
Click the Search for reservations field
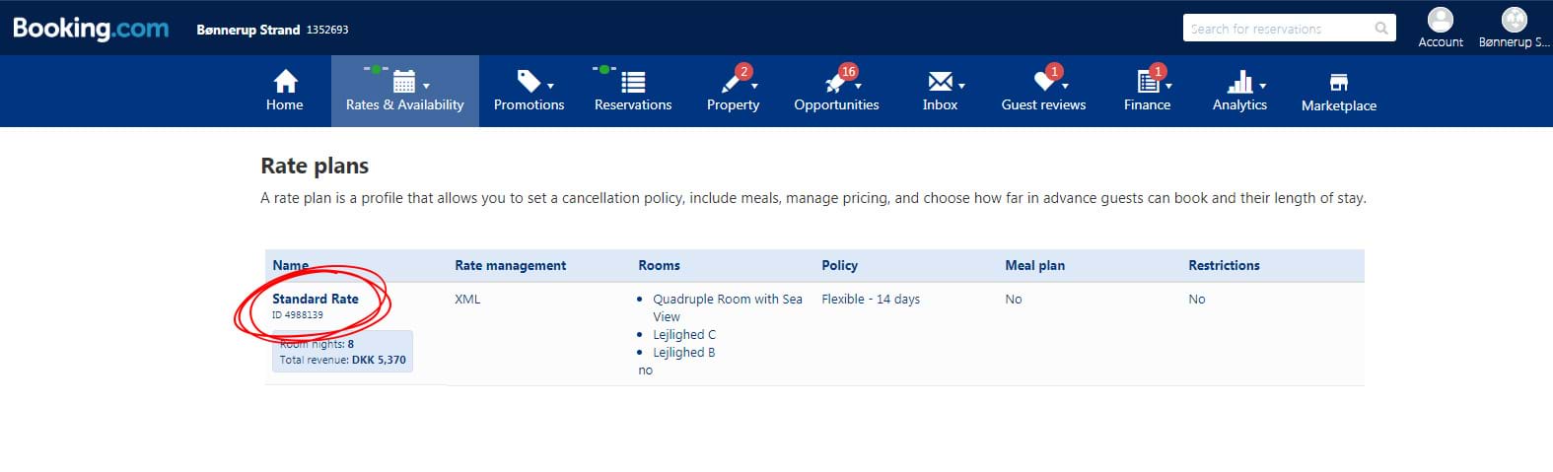coord(1277,29)
